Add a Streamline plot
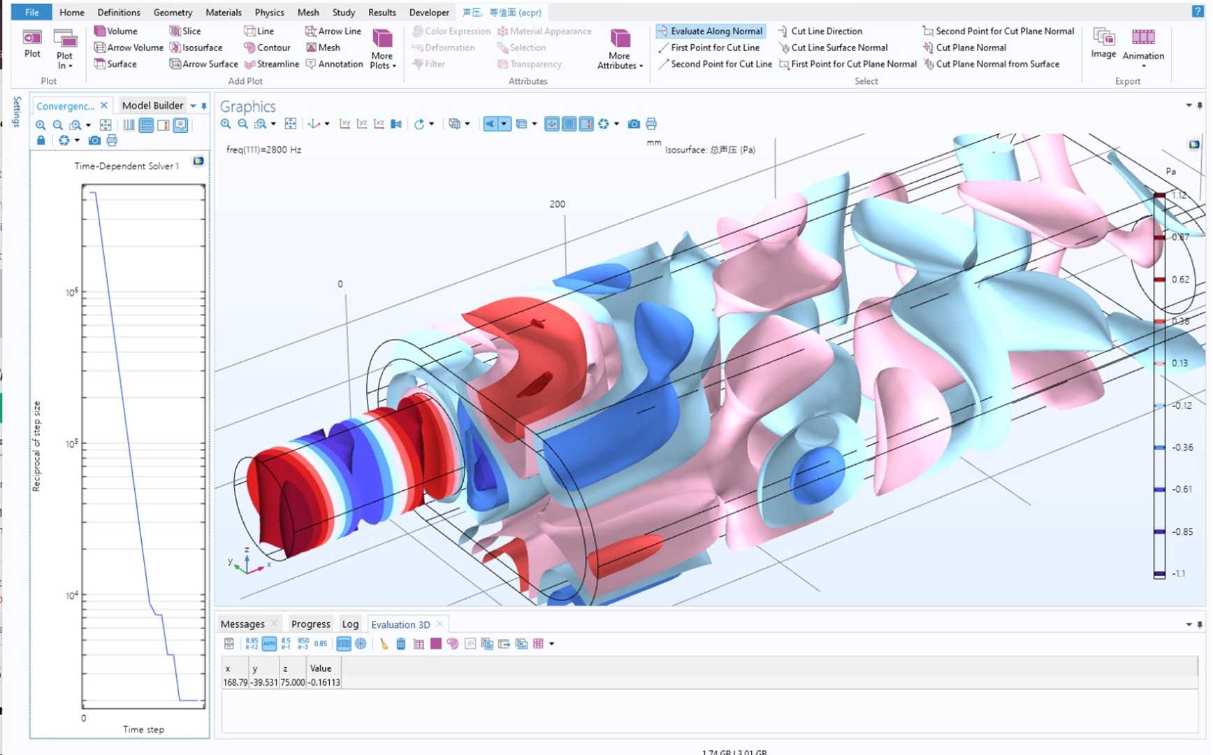This screenshot has height=755, width=1213. (x=271, y=64)
